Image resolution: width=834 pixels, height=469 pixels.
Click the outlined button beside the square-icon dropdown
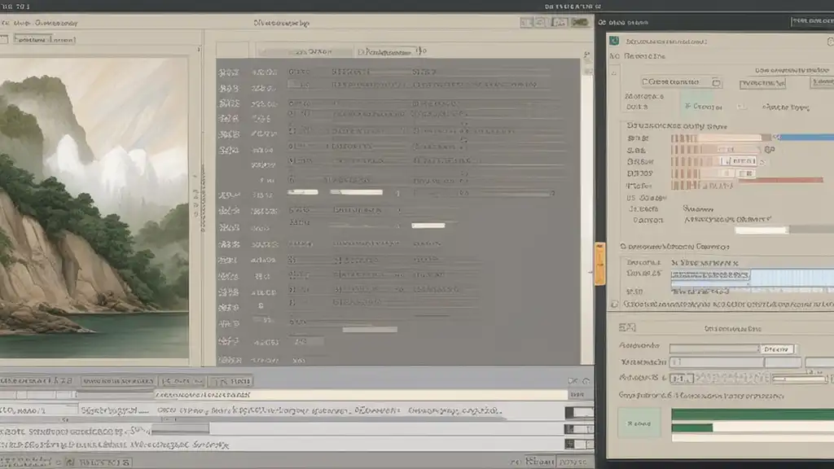762,84
